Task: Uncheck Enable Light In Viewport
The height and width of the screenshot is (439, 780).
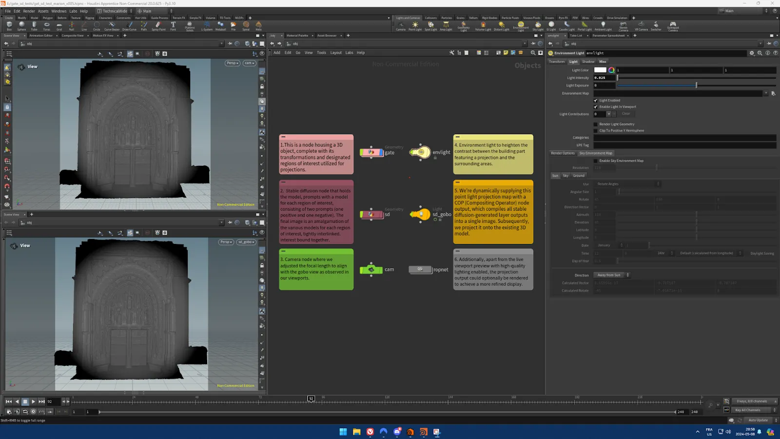Action: pos(595,107)
